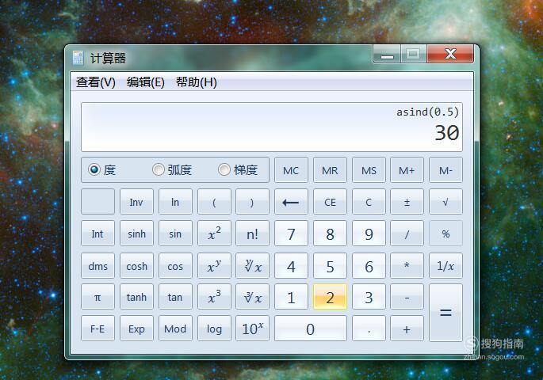Click the cosh button
Screen dimensions: 543x380
(x=136, y=265)
